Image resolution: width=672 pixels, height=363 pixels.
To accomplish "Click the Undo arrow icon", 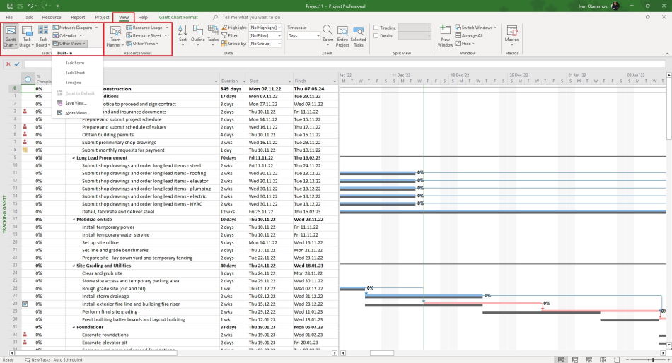I will (30, 6).
